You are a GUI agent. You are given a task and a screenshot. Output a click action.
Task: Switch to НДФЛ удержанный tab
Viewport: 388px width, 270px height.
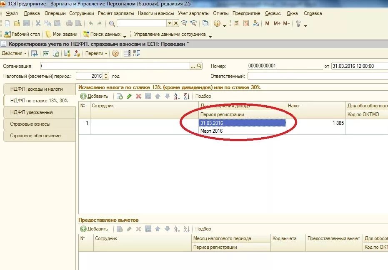(x=40, y=112)
